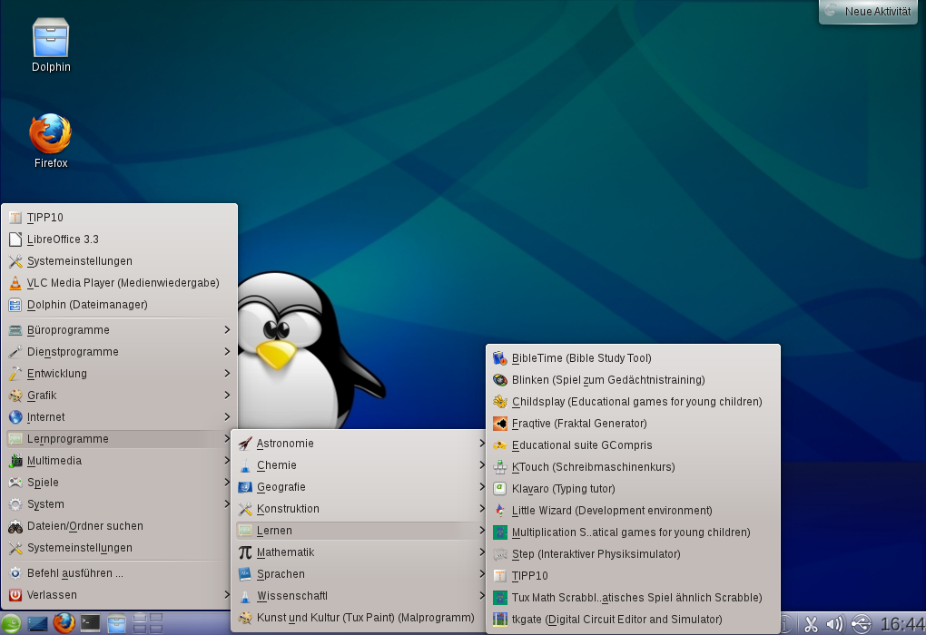
Task: Choose the Dolphin (Dateimanager) menu entry
Action: coord(119,305)
